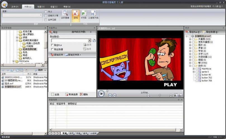This screenshot has height=139, width=226.
Task: Select the file 连点.swf
Action: (x=9, y=83)
